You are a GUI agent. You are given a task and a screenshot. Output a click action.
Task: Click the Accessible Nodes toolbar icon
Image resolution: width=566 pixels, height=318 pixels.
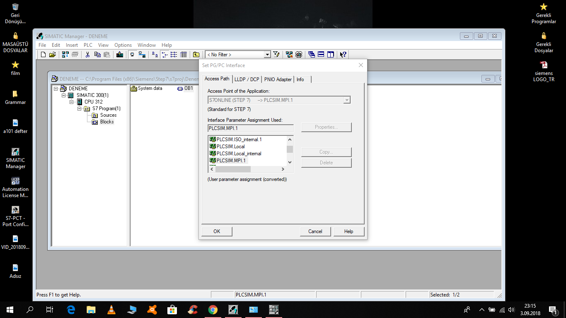tap(65, 55)
